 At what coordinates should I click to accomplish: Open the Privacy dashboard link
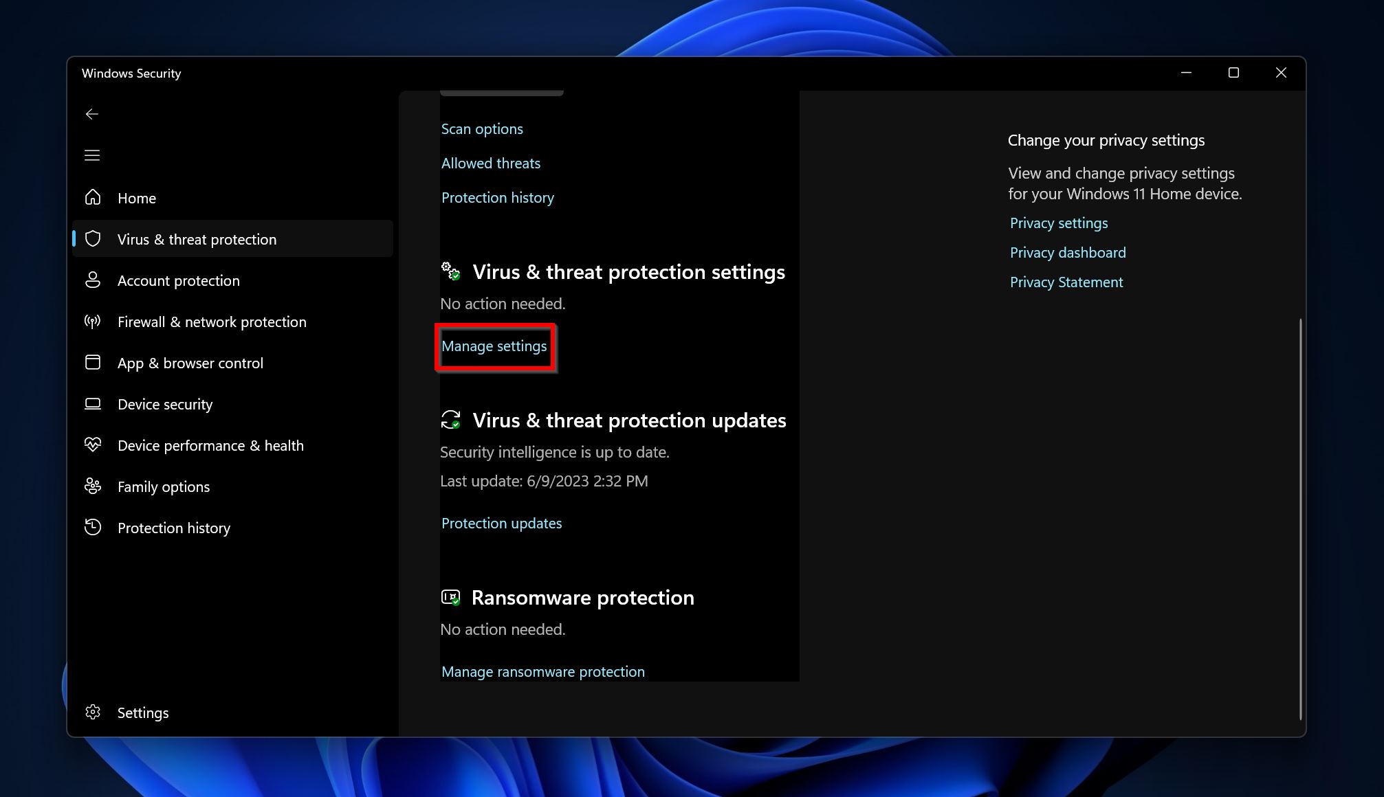tap(1066, 251)
